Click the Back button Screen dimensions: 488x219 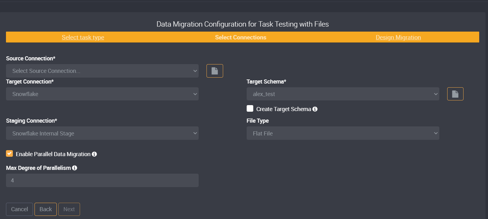pyautogui.click(x=46, y=209)
